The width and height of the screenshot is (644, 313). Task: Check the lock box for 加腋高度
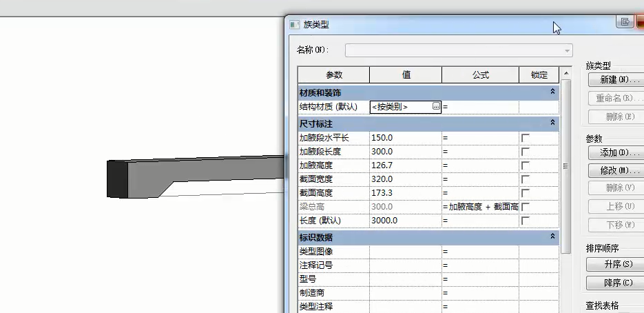[x=526, y=165]
